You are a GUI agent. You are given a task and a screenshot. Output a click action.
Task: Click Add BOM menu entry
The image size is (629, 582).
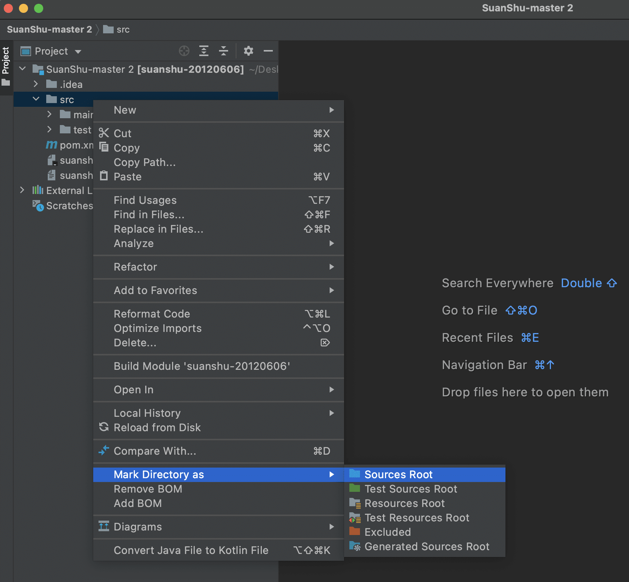219,503
